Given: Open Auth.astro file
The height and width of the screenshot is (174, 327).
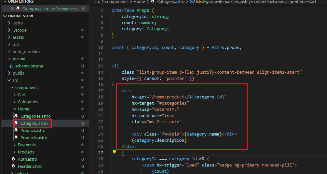Looking at the screenshot, I should pyautogui.click(x=27, y=159).
